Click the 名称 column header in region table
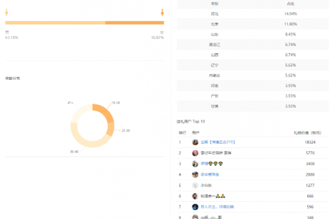The width and height of the screenshot is (330, 219). click(x=214, y=3)
